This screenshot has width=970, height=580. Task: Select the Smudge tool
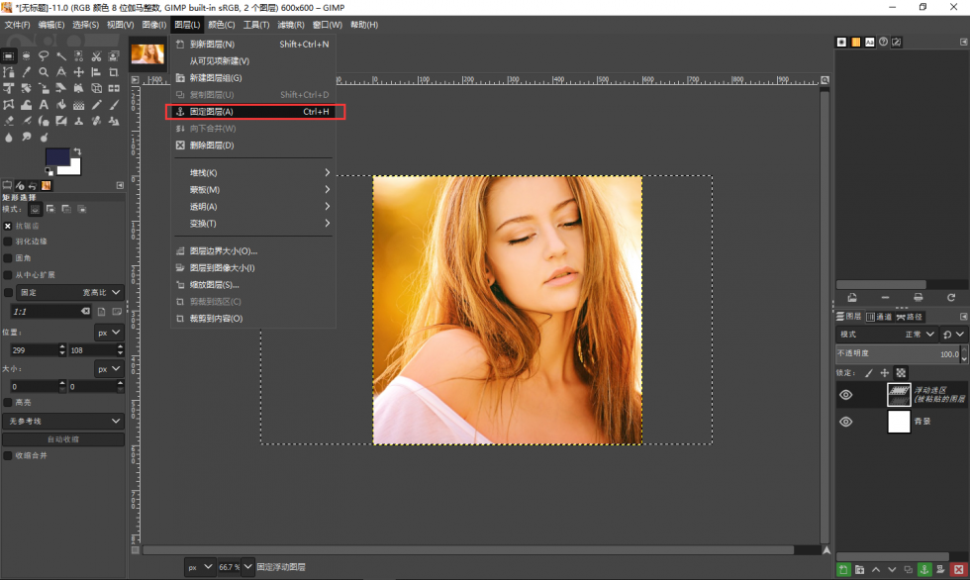point(26,138)
